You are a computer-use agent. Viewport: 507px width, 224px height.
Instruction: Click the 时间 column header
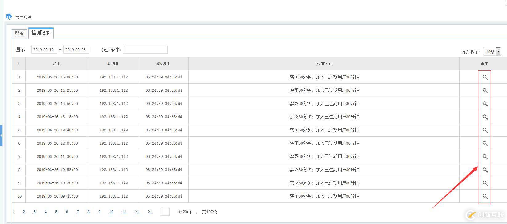pyautogui.click(x=57, y=64)
